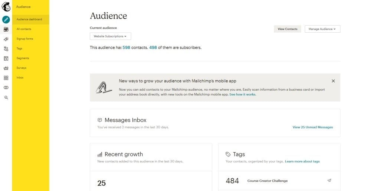The image size is (380, 191).
Task: Open the Content Studio icon
Action: click(6, 68)
